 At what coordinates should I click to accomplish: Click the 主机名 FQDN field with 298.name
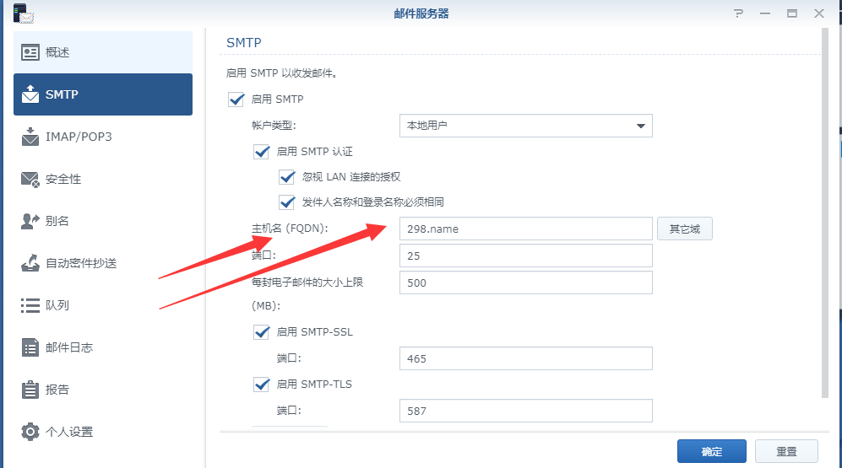[x=525, y=229]
